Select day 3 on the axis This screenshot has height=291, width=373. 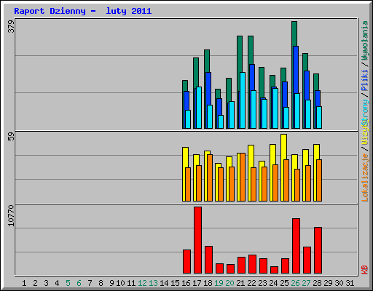[x=46, y=283]
